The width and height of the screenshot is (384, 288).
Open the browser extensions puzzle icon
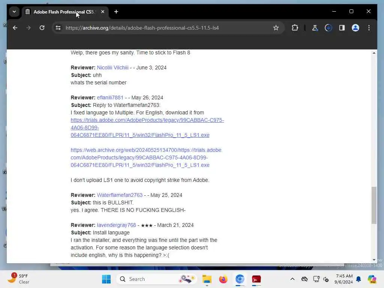[x=295, y=28]
